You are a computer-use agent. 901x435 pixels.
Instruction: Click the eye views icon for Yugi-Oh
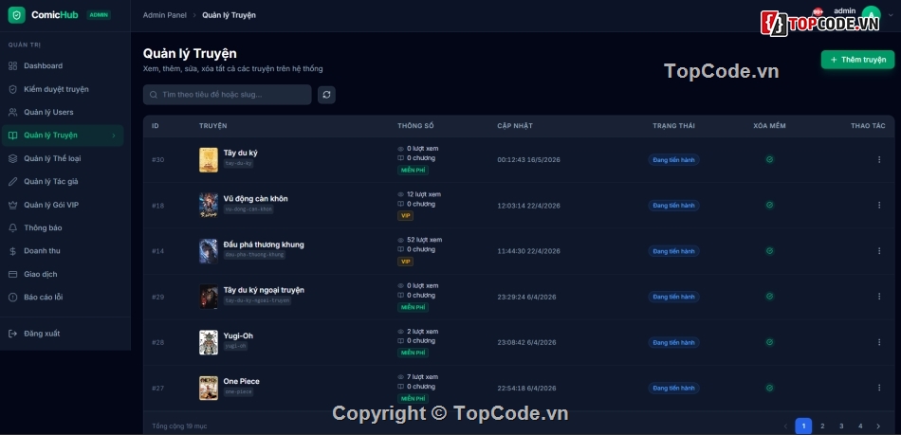pos(401,332)
